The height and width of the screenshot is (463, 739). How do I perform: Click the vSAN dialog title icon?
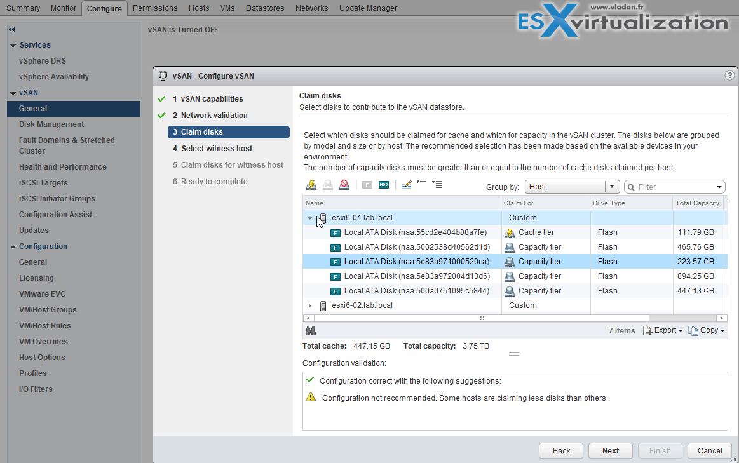point(163,76)
